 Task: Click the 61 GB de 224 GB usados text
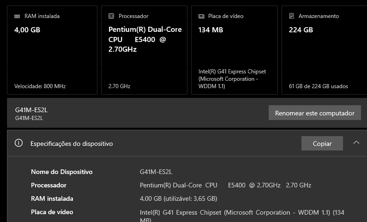point(319,86)
